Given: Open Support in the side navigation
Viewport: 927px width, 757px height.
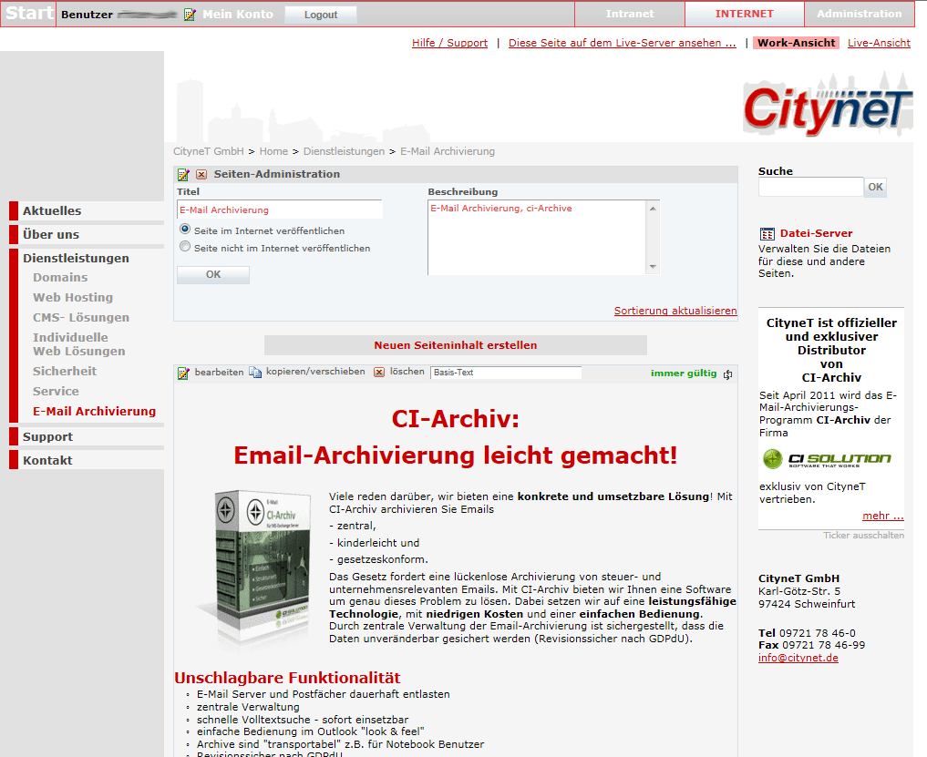Looking at the screenshot, I should point(48,436).
